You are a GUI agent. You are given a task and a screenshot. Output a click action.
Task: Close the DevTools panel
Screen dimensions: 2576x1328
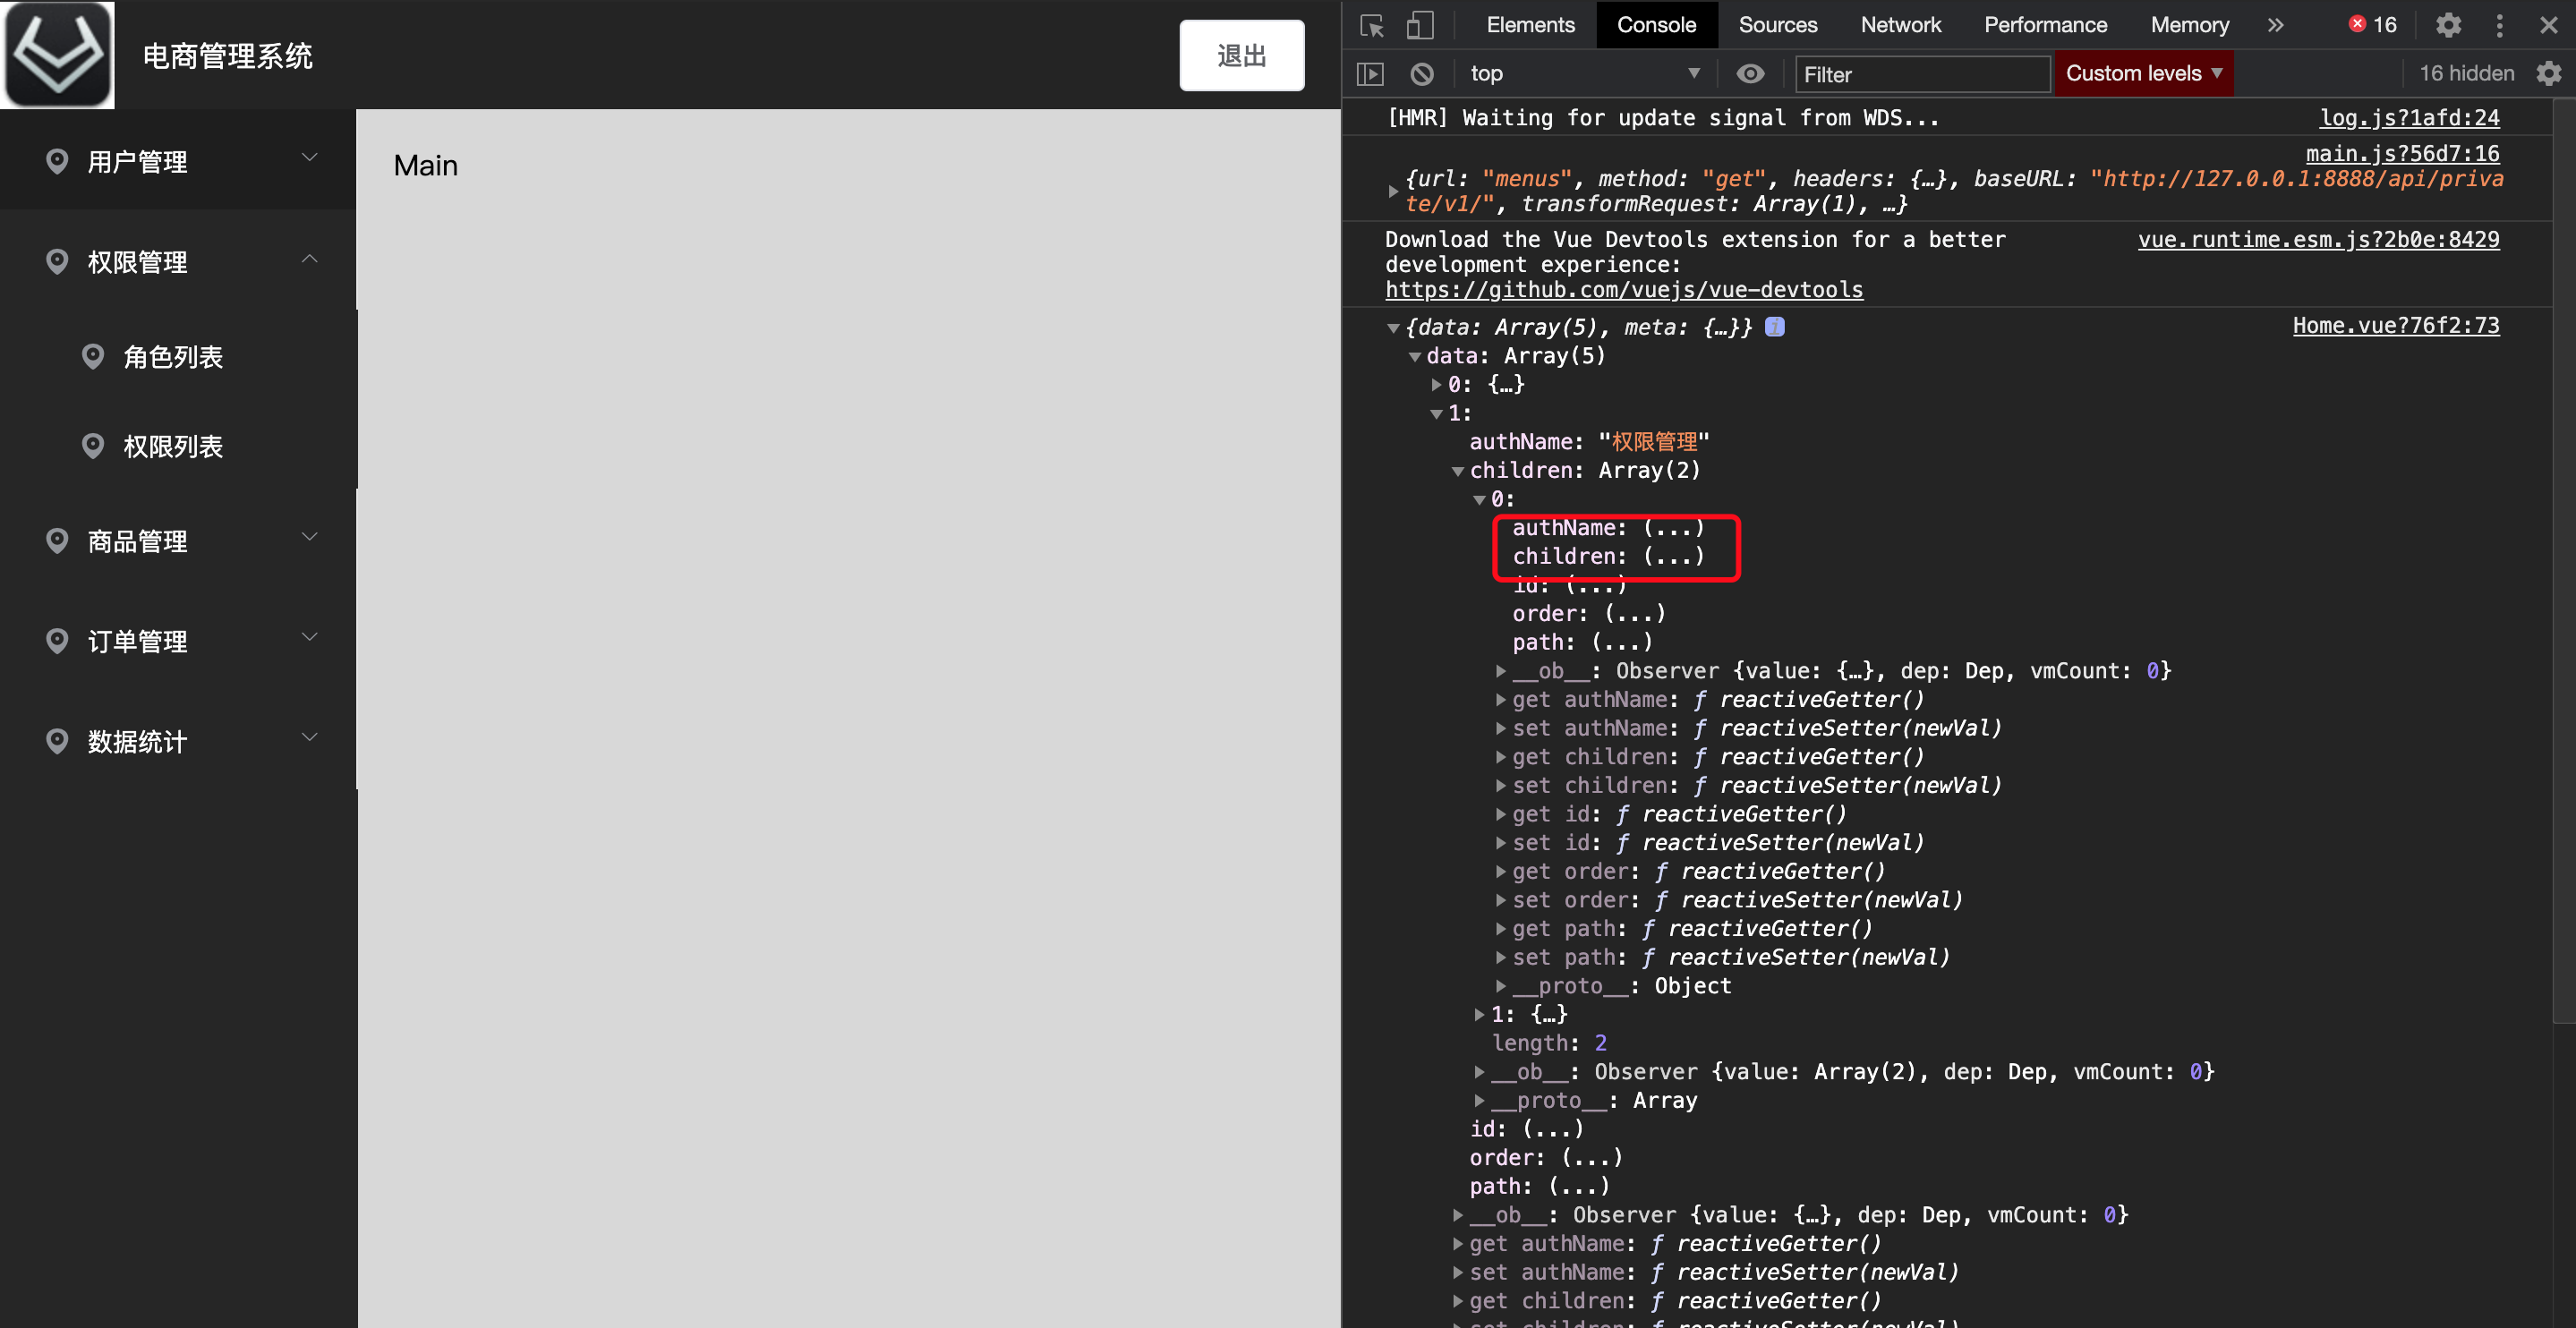point(2548,25)
